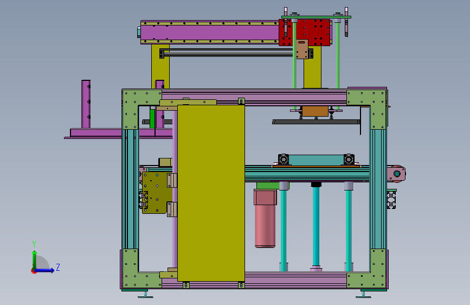Screen dimensions: 470x305
Task: Select the right leveling foot under the frame
Action: [363, 294]
